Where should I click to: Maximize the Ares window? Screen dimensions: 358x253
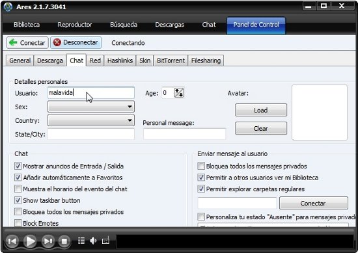[324, 6]
